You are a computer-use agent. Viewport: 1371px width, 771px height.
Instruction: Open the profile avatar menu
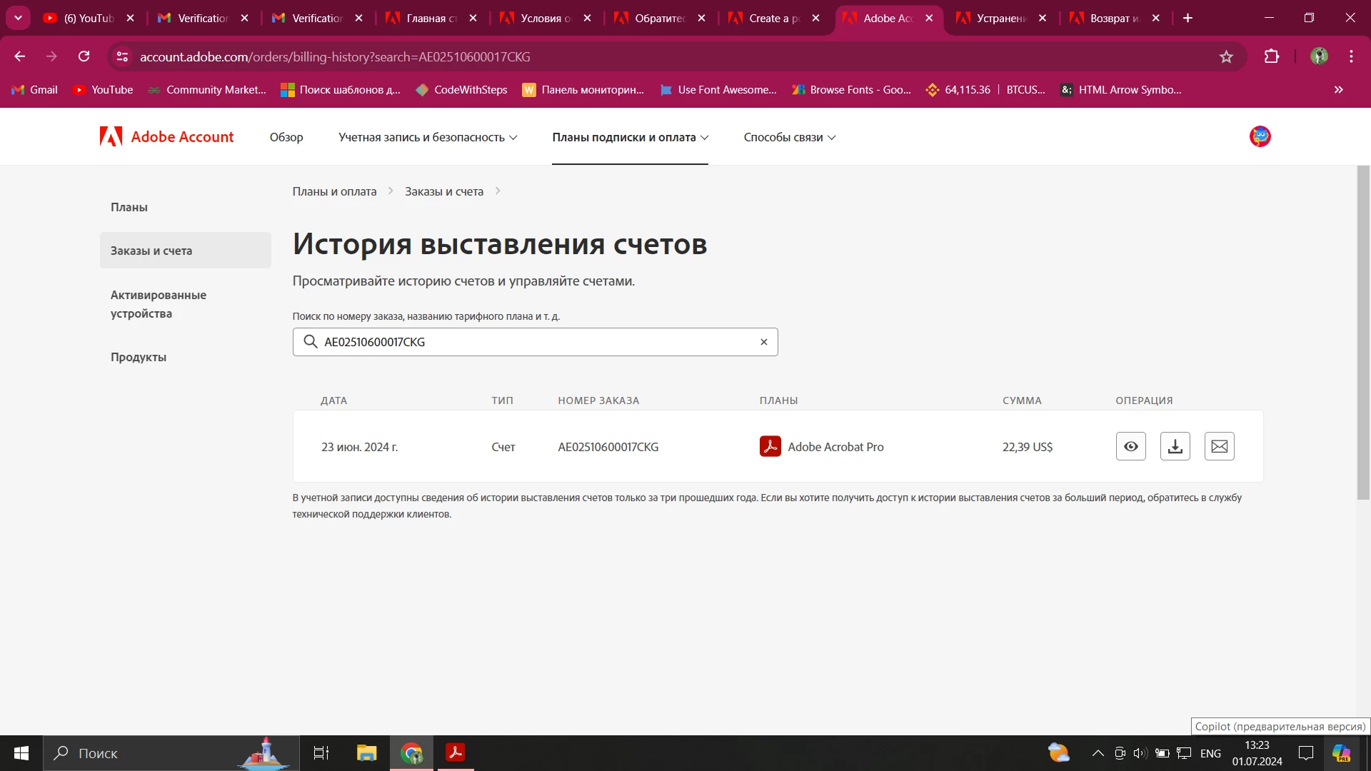[x=1260, y=136]
